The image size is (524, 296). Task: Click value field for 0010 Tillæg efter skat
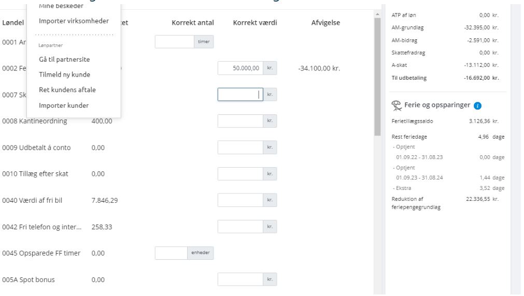[240, 174]
